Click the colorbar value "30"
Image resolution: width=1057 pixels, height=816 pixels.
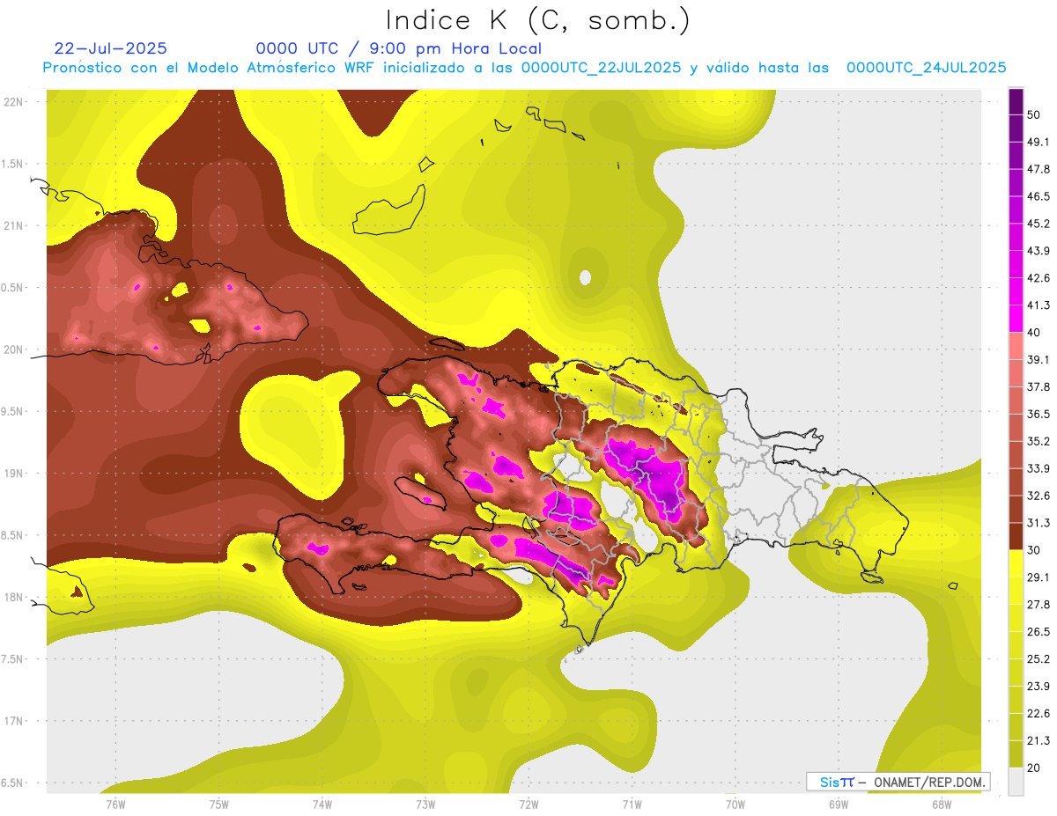click(x=1035, y=550)
